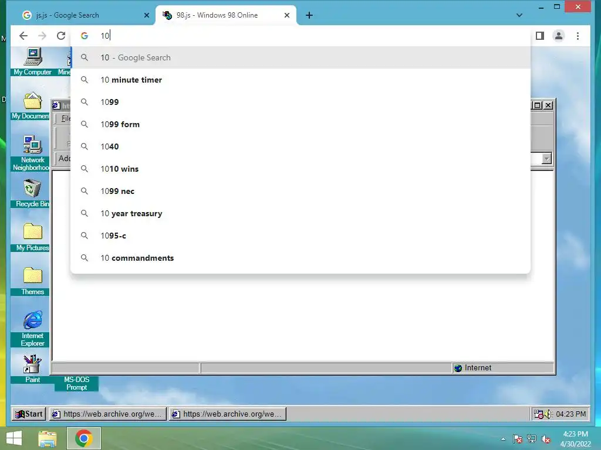Activate second web.archive.org taskbar button

pos(228,414)
